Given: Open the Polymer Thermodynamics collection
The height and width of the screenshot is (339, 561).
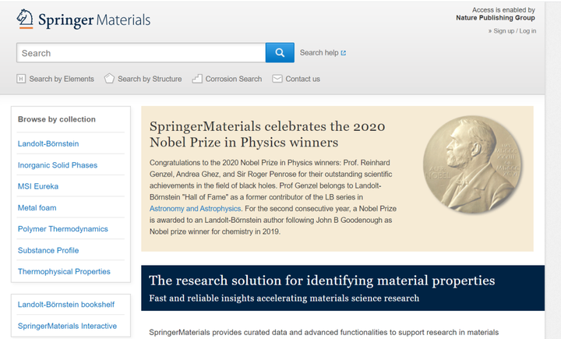Looking at the screenshot, I should click(62, 229).
